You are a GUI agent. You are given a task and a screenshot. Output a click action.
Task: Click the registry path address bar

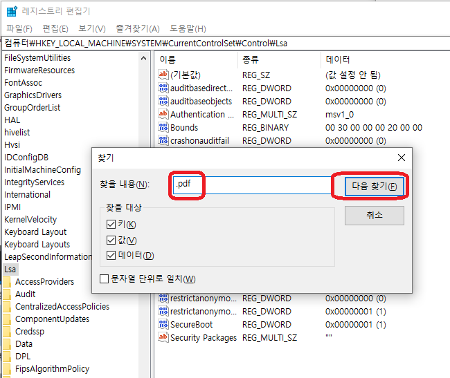226,44
